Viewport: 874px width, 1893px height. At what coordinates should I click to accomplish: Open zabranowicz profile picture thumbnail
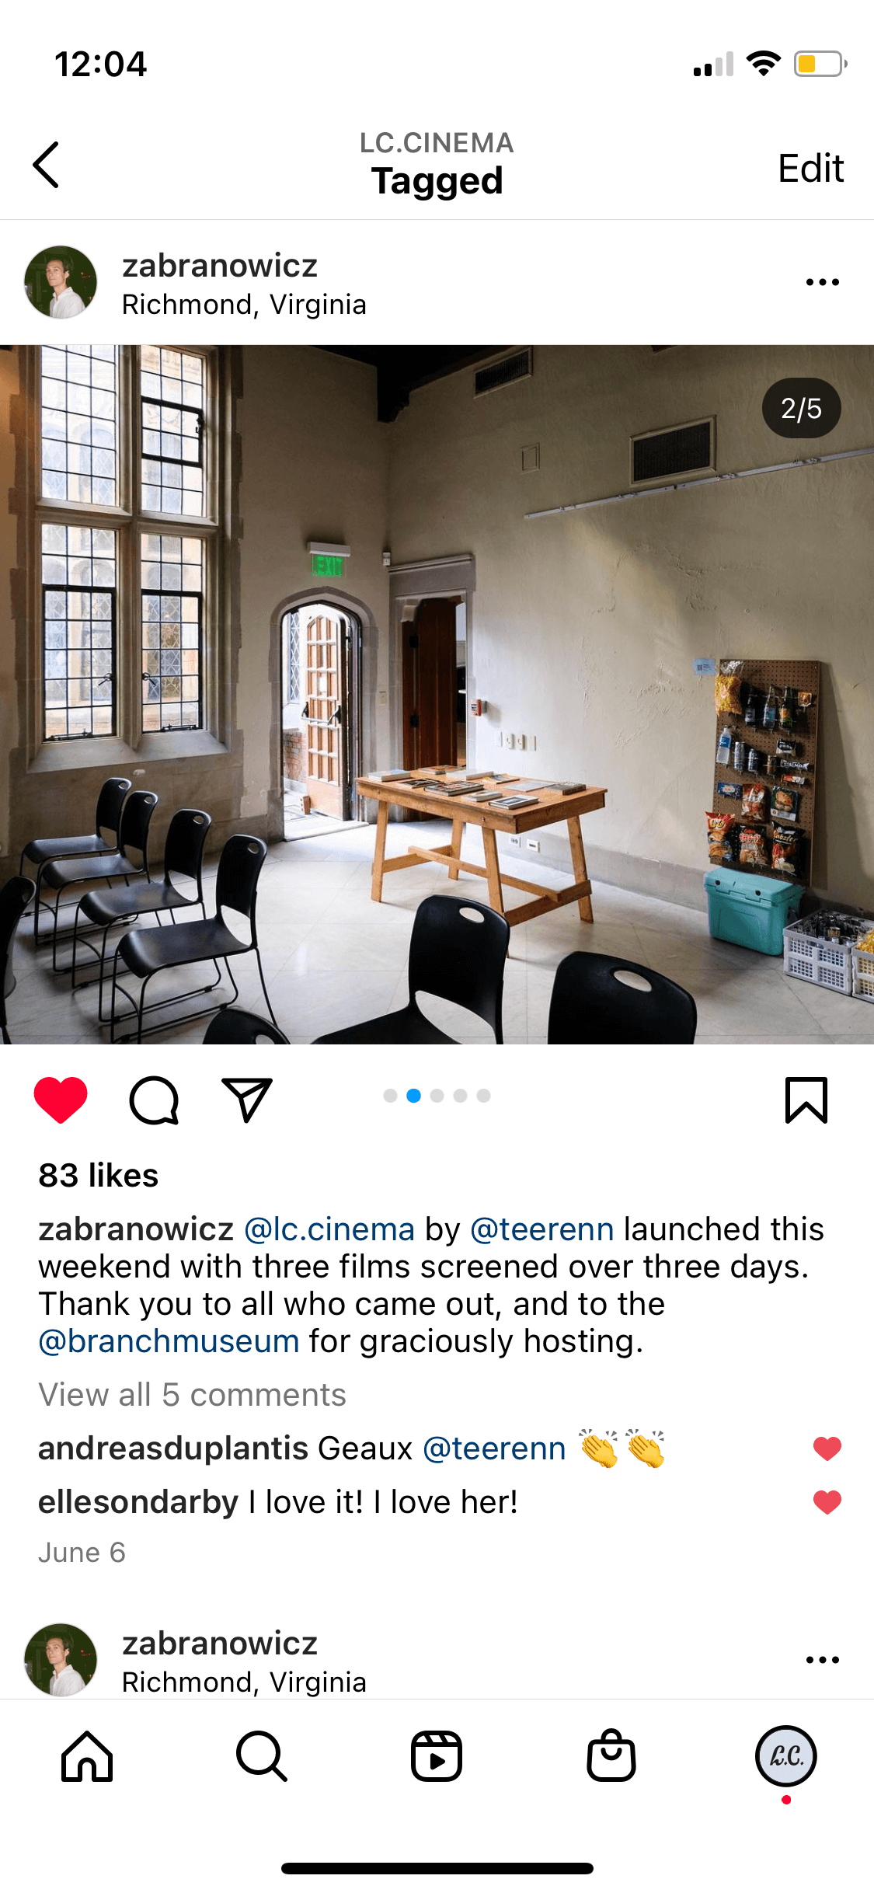pyautogui.click(x=61, y=282)
